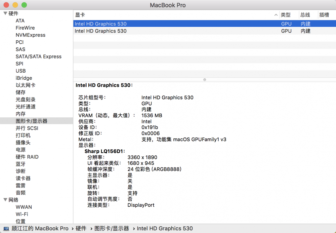The width and height of the screenshot is (336, 233).
Task: Click the 芯片组型号 value Intel HD Graphics 530
Action: (167, 98)
